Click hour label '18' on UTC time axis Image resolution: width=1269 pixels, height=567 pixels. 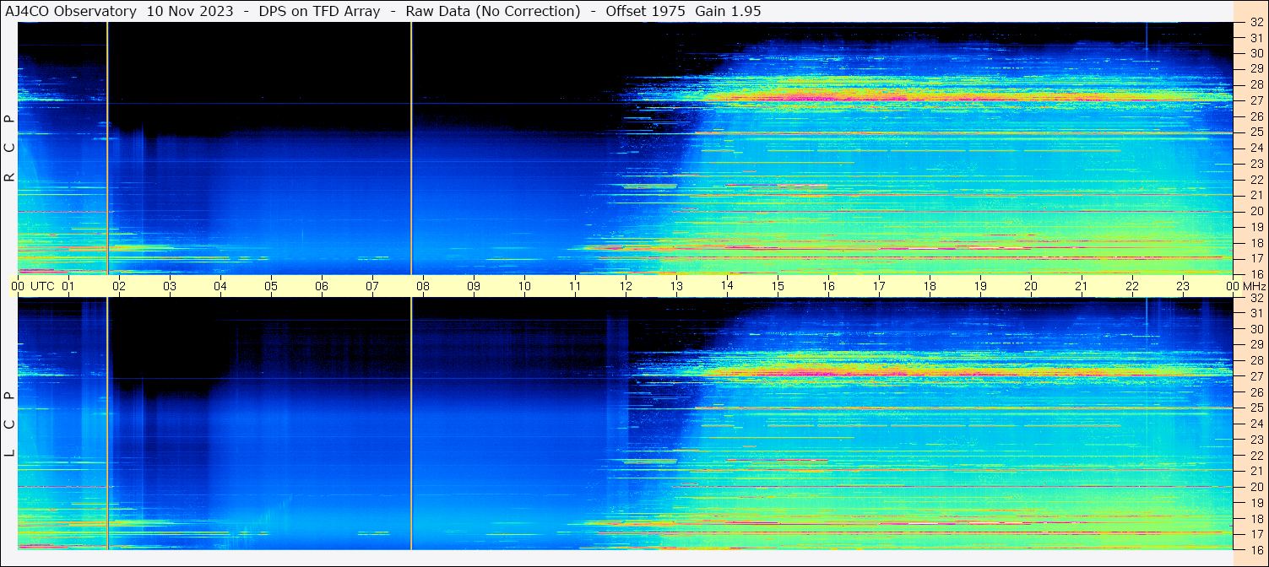(x=930, y=286)
